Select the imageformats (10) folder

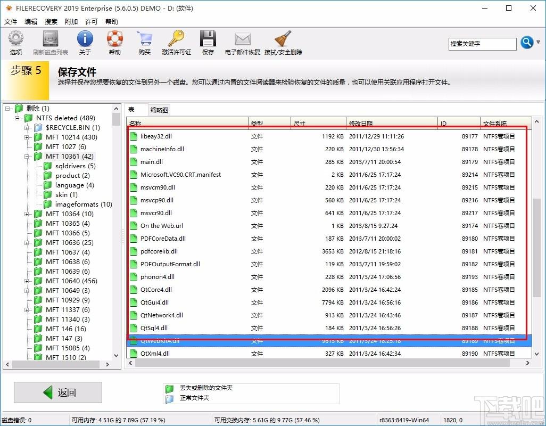click(84, 204)
